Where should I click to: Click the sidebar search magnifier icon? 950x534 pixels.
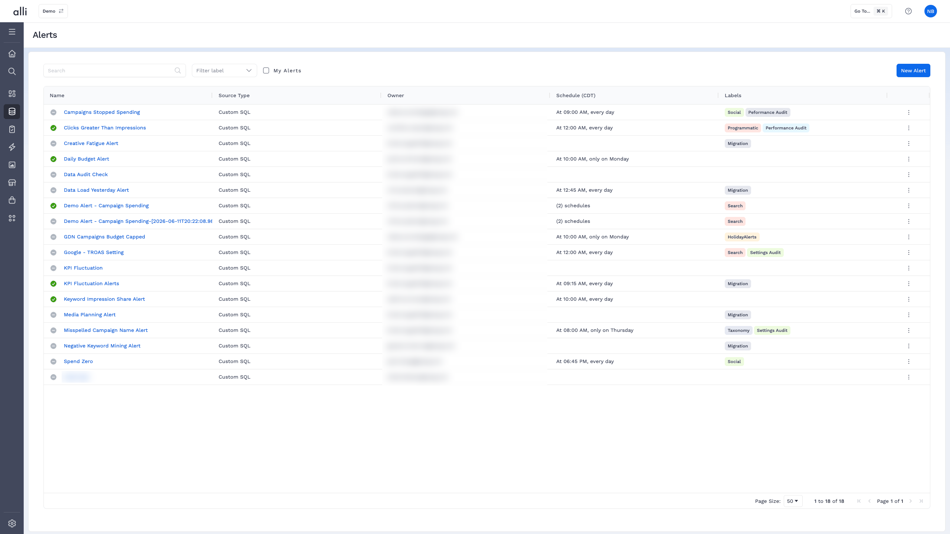point(12,71)
